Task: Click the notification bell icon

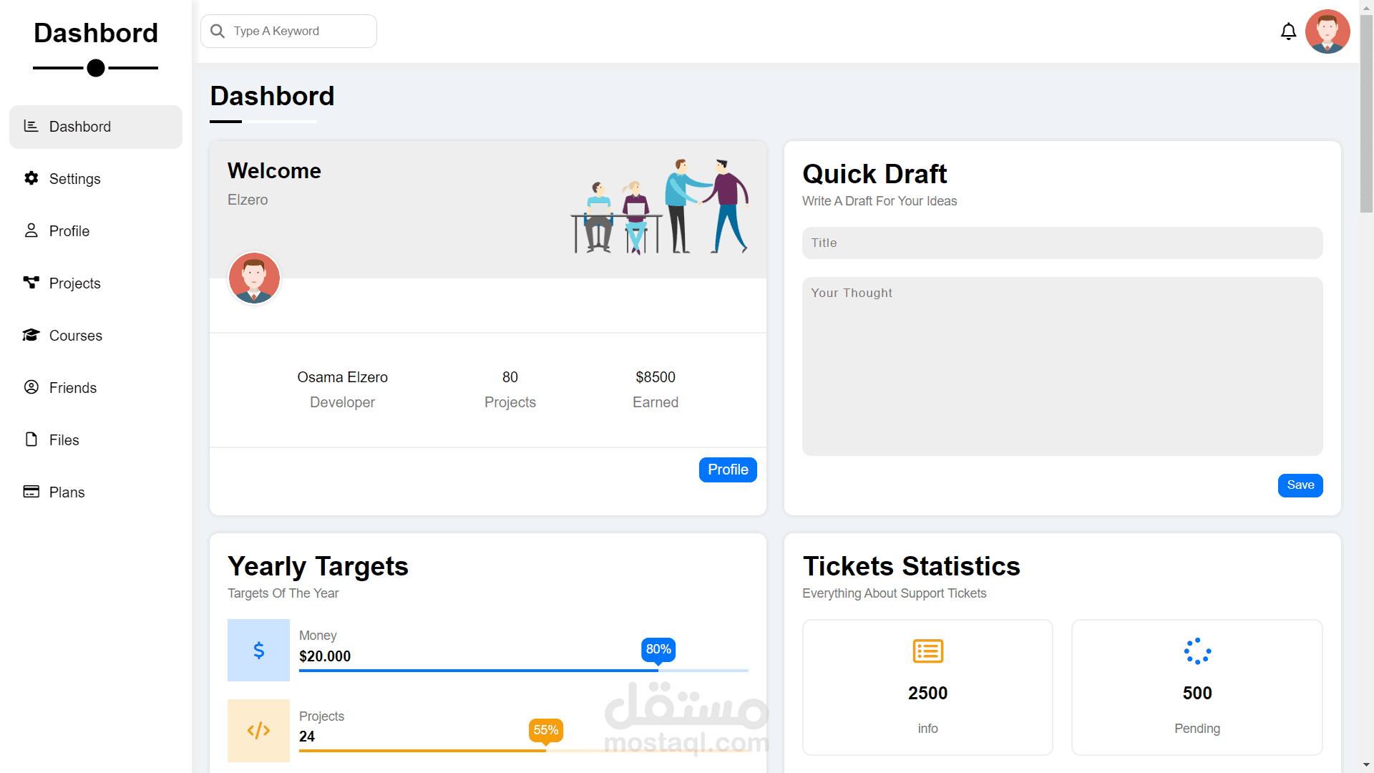Action: coord(1288,31)
